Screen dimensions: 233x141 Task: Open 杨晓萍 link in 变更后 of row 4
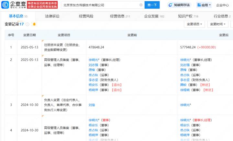pyautogui.click(x=185, y=135)
